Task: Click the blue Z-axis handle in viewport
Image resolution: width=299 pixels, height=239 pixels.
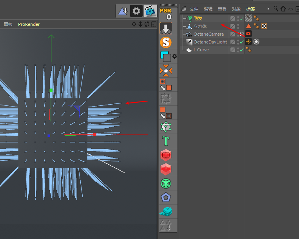Action: tap(49, 136)
